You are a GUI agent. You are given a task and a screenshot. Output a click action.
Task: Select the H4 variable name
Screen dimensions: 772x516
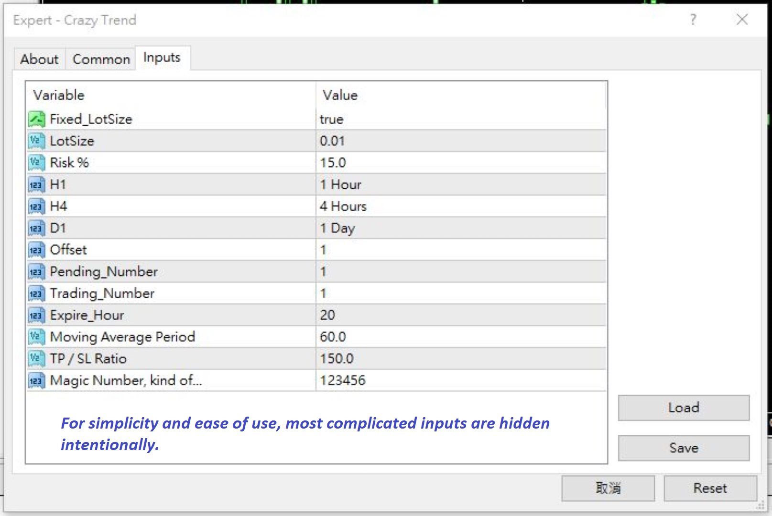pos(58,206)
